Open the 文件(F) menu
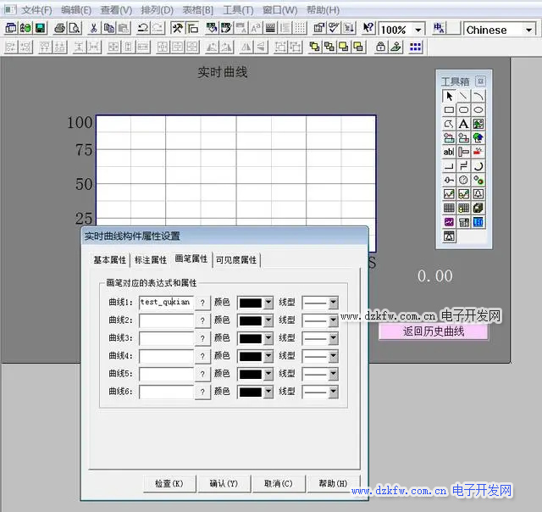 click(36, 10)
